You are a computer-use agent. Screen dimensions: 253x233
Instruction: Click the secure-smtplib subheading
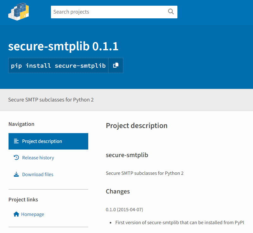click(127, 155)
